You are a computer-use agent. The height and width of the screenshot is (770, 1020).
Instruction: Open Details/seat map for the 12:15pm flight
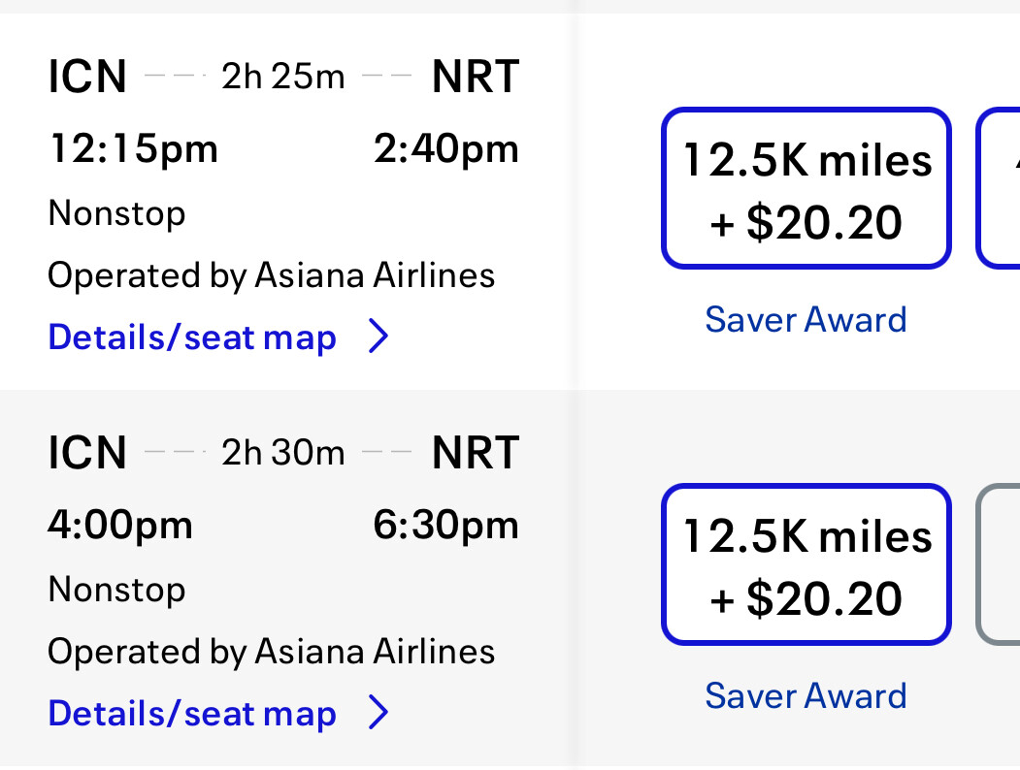tap(192, 337)
